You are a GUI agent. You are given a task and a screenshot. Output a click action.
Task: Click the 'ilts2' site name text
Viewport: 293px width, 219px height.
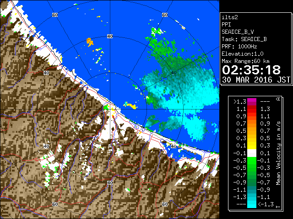tap(230, 17)
